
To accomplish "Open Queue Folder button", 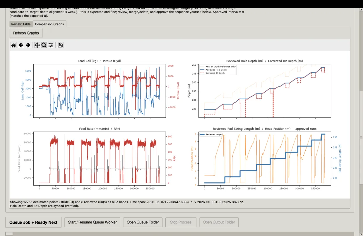I will click(143, 222).
